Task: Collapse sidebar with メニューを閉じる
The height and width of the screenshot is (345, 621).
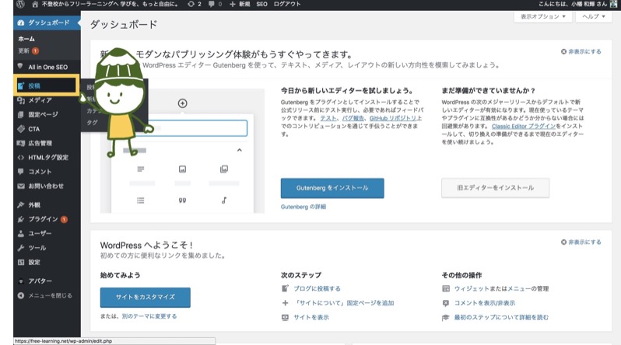Action: point(47,295)
